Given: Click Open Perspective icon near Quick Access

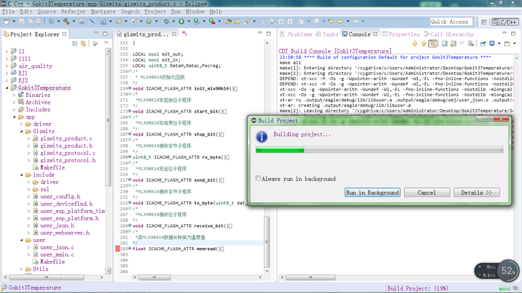Looking at the screenshot, I should (483, 22).
